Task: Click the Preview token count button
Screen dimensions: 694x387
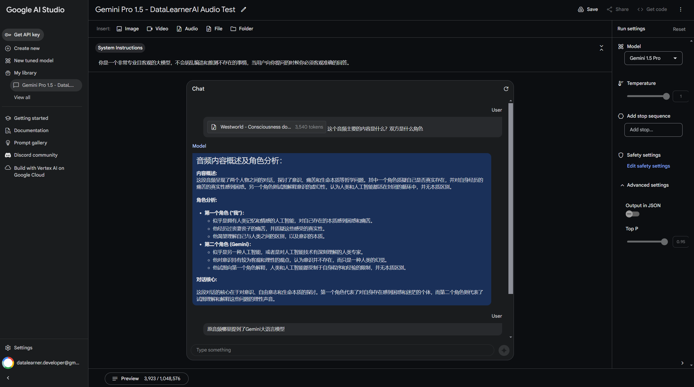Action: (x=147, y=379)
